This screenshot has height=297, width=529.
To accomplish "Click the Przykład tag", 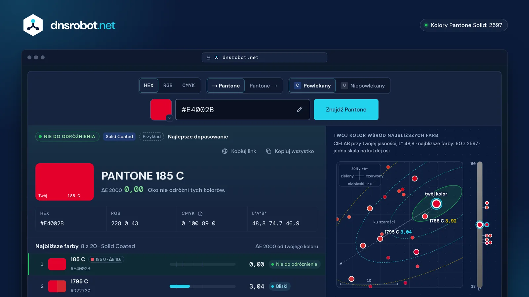I will (x=152, y=137).
